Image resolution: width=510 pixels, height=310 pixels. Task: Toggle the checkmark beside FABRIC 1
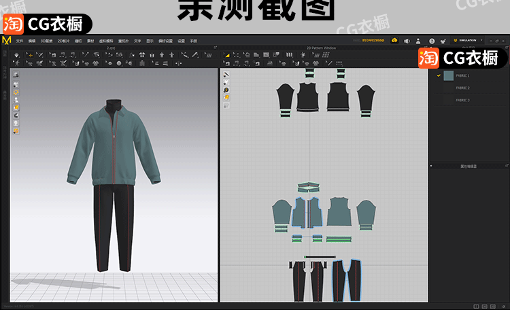[439, 75]
